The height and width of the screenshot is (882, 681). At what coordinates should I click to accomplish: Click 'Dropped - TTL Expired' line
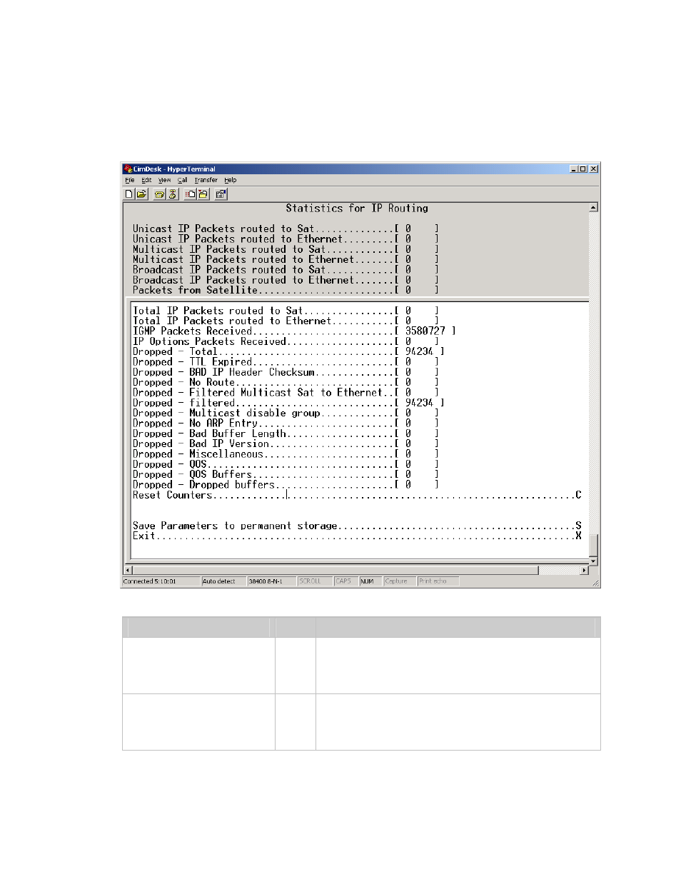point(286,361)
